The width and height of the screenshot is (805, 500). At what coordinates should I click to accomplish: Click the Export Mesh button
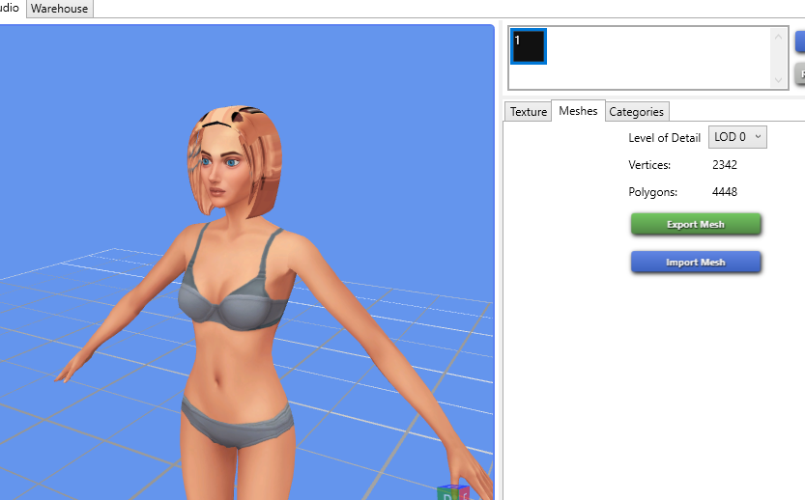coord(696,225)
